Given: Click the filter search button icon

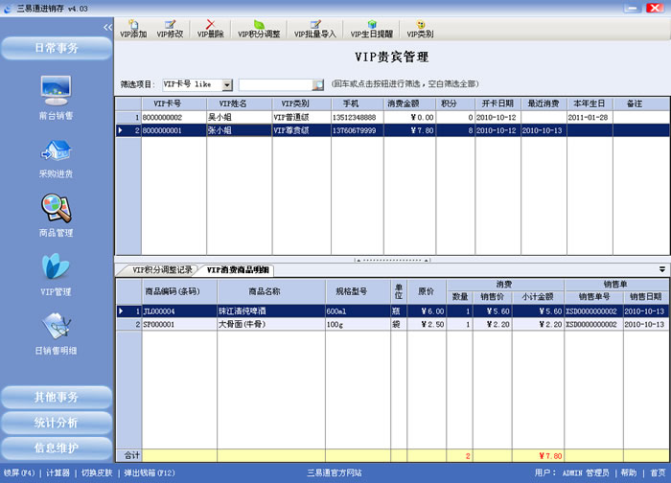Looking at the screenshot, I should click(x=318, y=84).
